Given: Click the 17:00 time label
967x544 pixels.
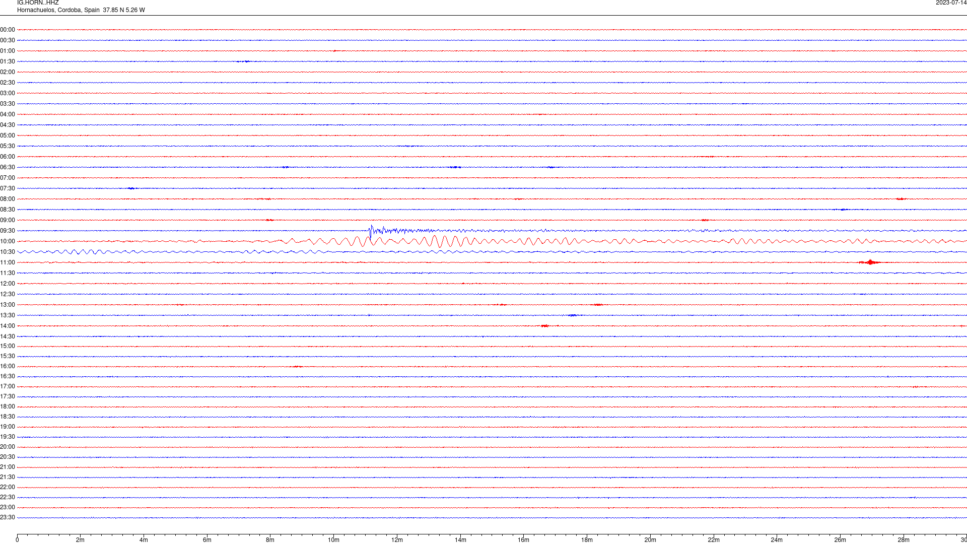Looking at the screenshot, I should [8, 386].
